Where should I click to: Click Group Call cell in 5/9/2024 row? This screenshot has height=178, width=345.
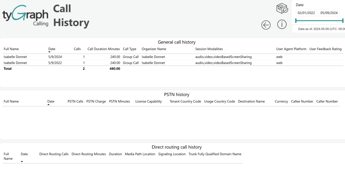pos(131,57)
